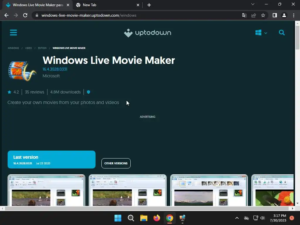The width and height of the screenshot is (300, 225).
Task: Click the blue security shield badge
Action: (88, 92)
